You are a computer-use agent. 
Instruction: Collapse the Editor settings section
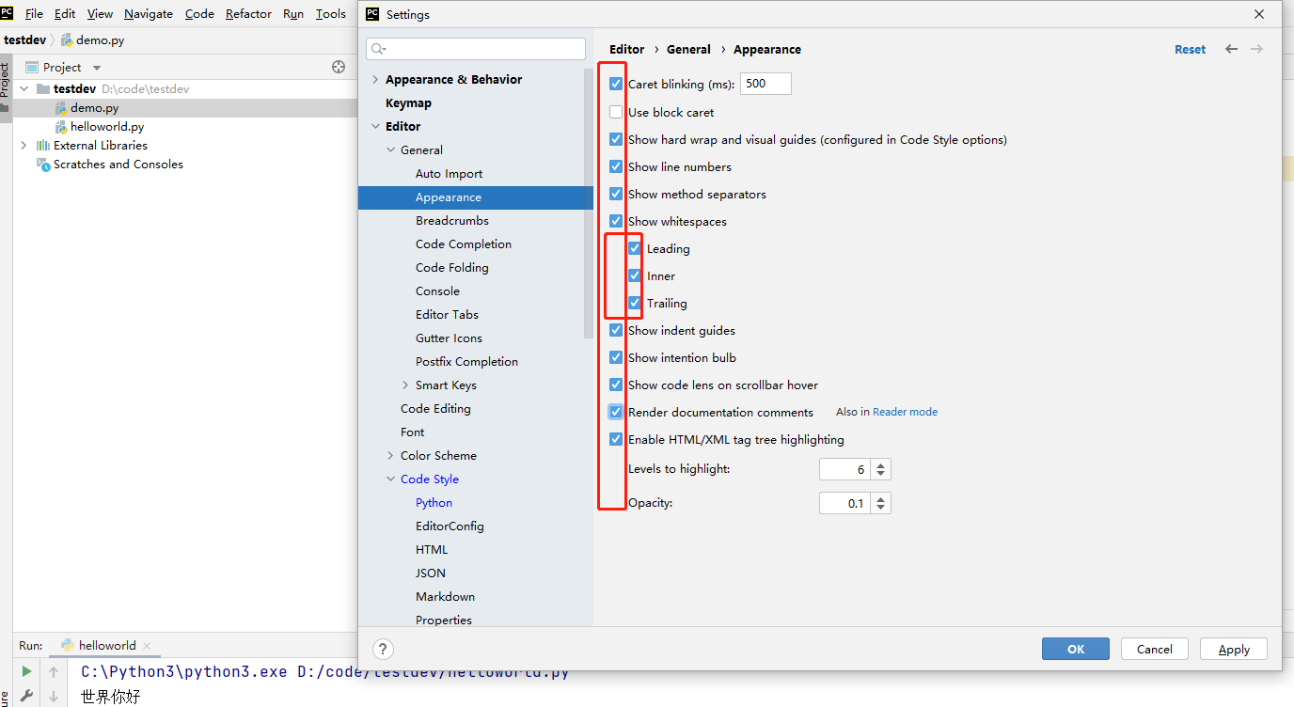pyautogui.click(x=375, y=127)
